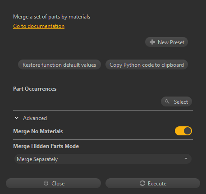Collapse the Advanced section chevron
The image size is (206, 194).
[17, 118]
